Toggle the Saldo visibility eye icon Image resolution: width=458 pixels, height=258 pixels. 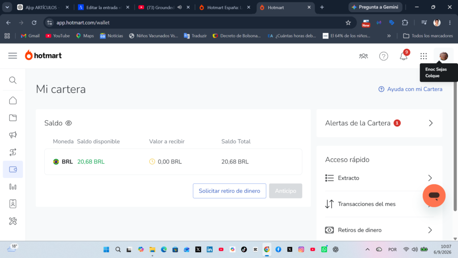[x=68, y=123]
